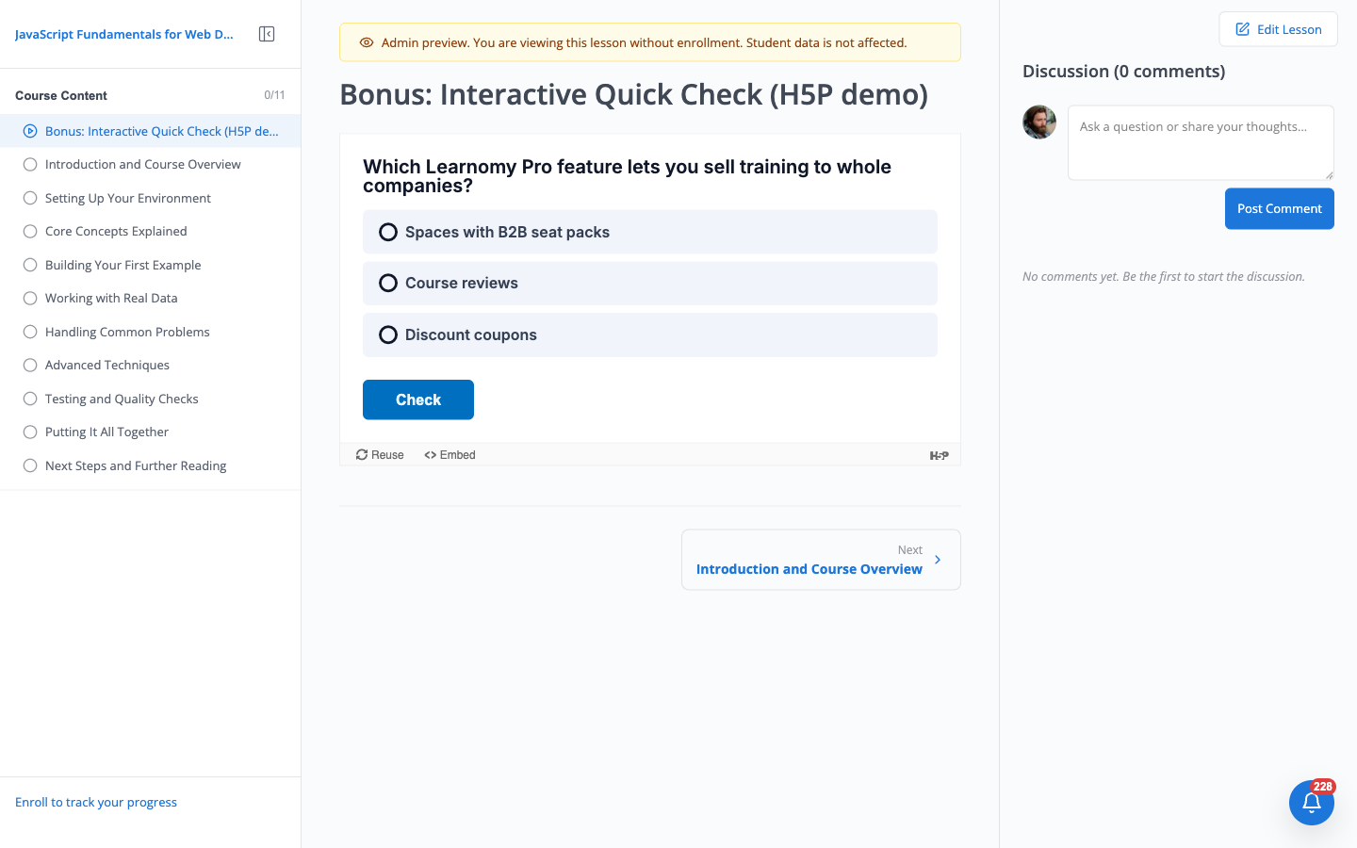This screenshot has height=848, width=1357.
Task: Click the discussion comment text box
Action: click(1201, 142)
